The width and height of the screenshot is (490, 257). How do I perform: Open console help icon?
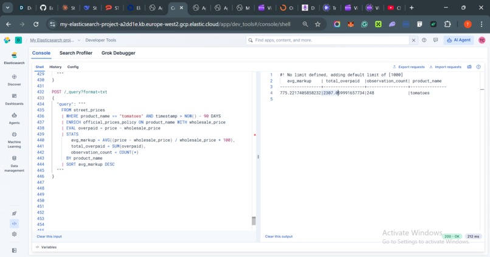click(478, 67)
